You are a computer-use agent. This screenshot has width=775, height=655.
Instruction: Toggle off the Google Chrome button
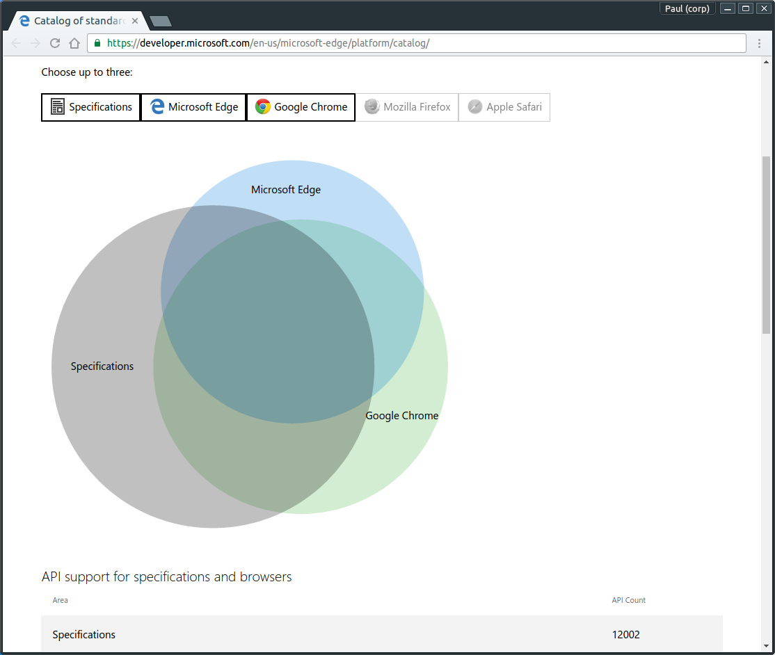click(301, 107)
